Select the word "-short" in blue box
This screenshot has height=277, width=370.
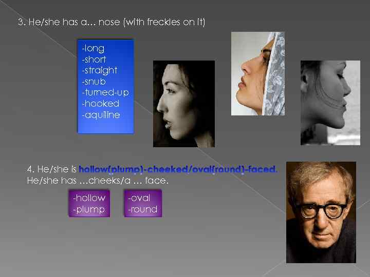tap(94, 60)
